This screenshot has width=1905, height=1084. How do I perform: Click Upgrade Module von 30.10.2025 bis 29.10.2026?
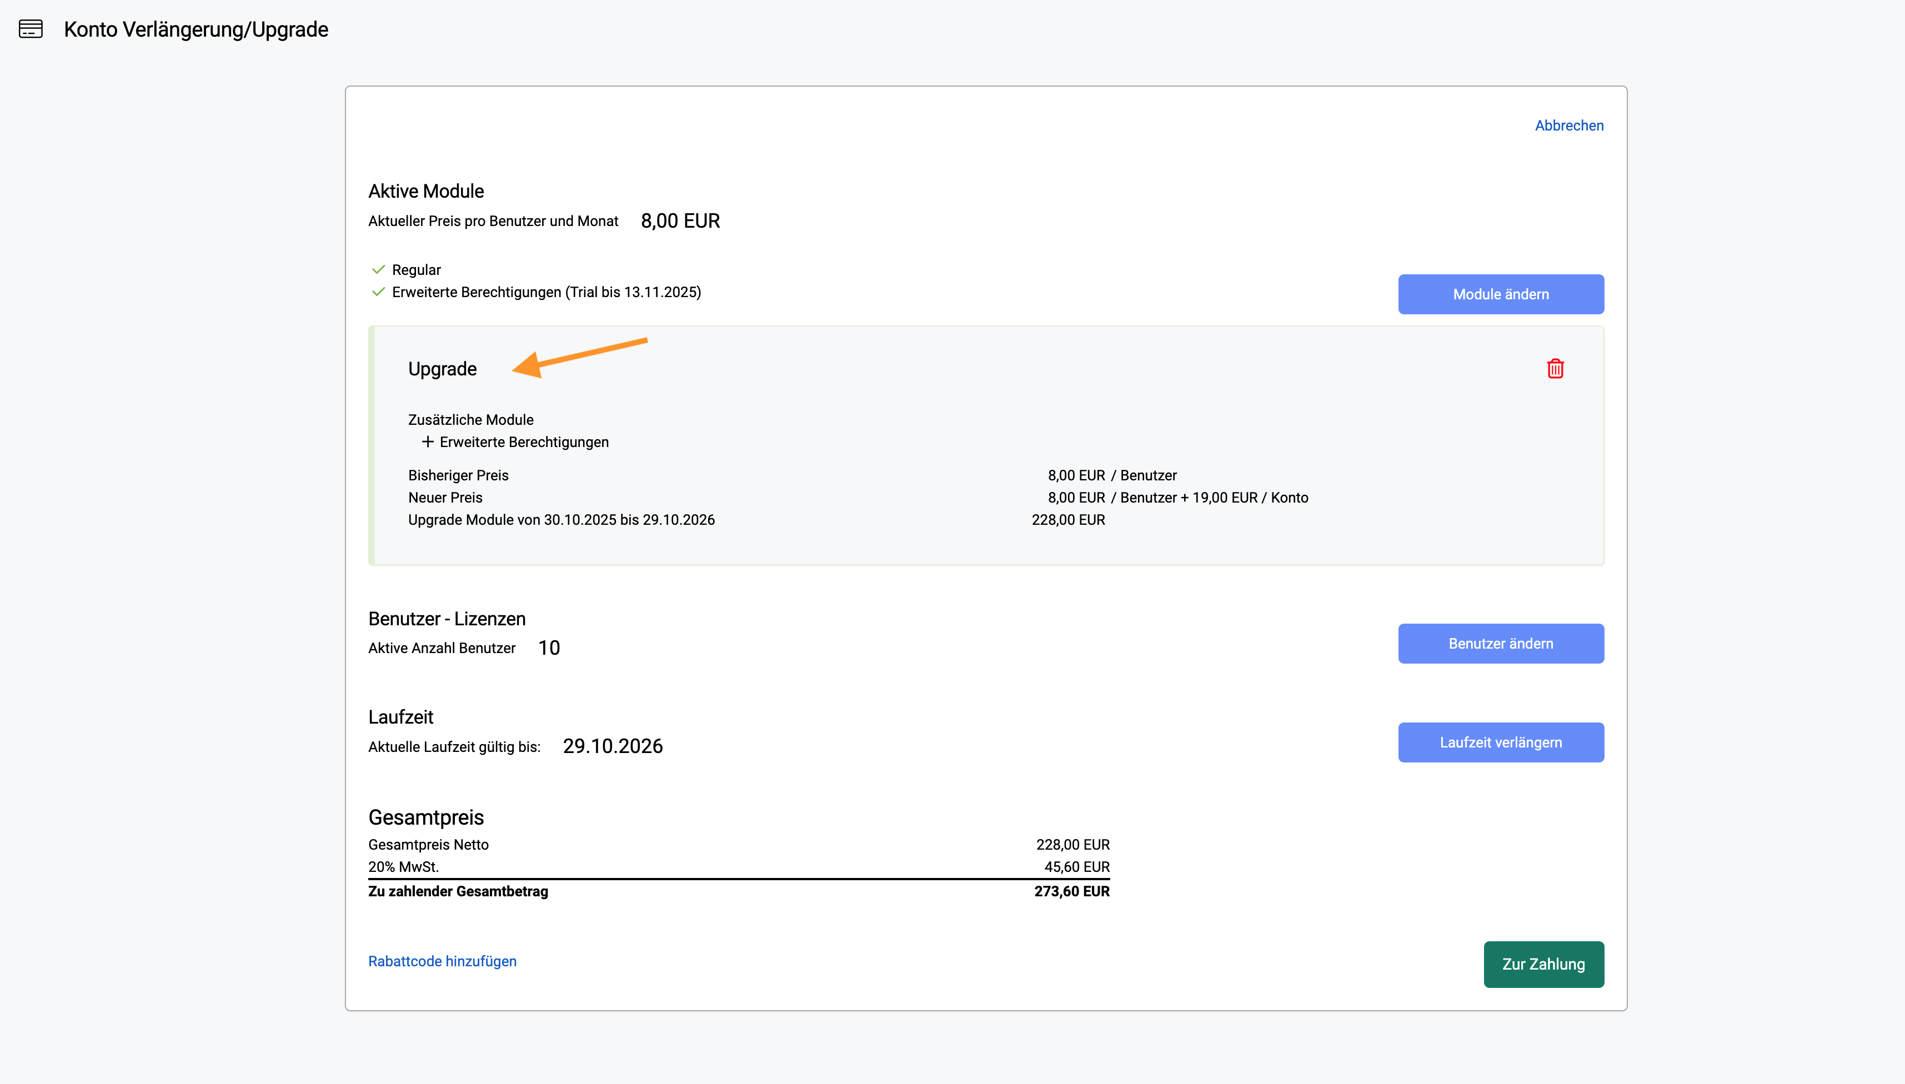(562, 520)
